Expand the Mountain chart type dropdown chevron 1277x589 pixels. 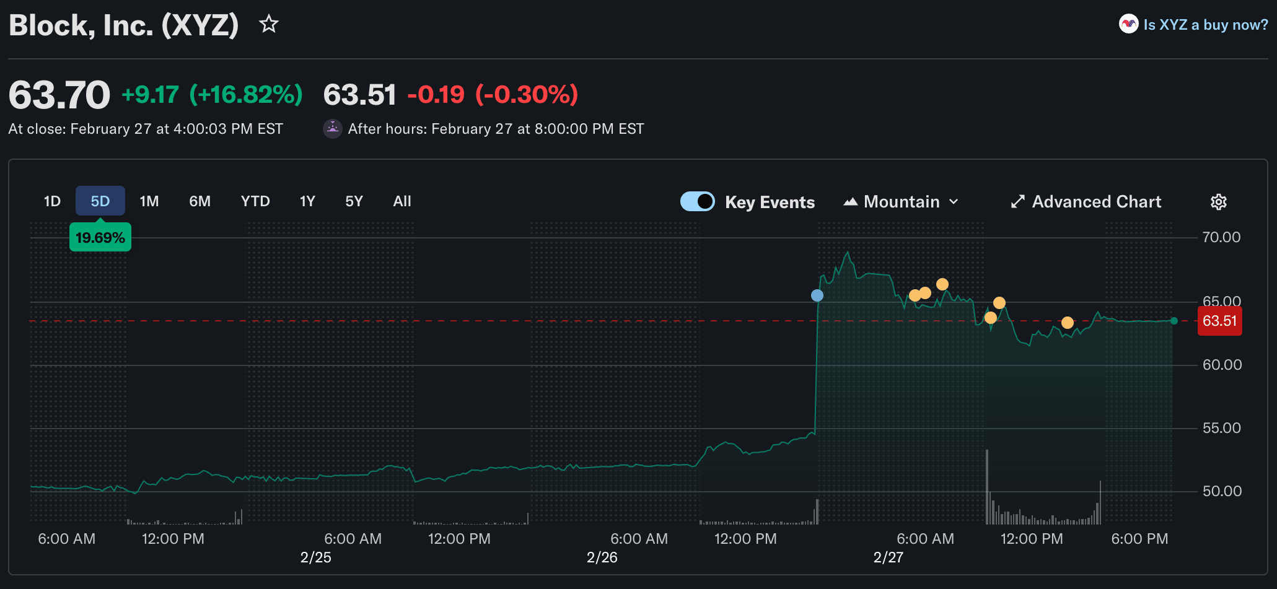coord(954,202)
